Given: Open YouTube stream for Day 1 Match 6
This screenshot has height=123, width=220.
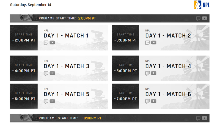Looking at the screenshot, I should [154, 101].
